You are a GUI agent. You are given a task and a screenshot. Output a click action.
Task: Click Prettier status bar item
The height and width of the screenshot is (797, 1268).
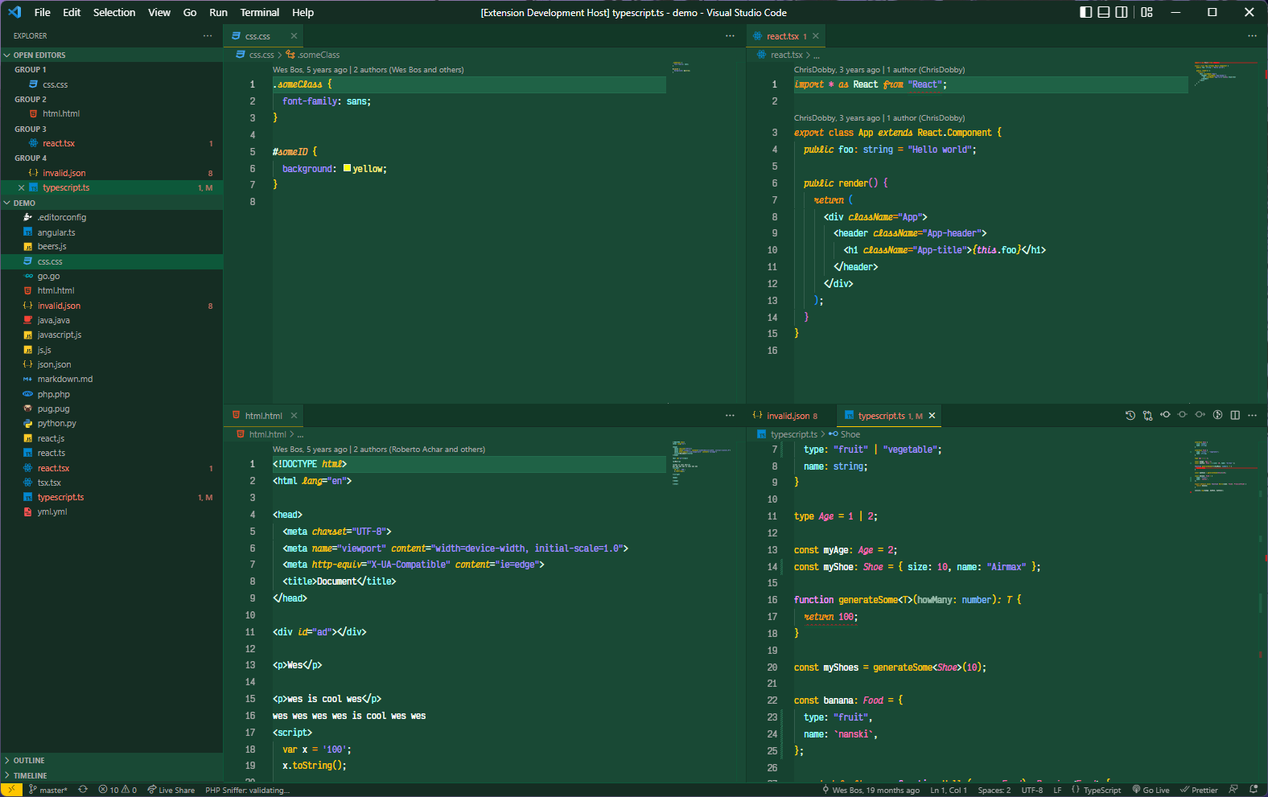[1199, 790]
